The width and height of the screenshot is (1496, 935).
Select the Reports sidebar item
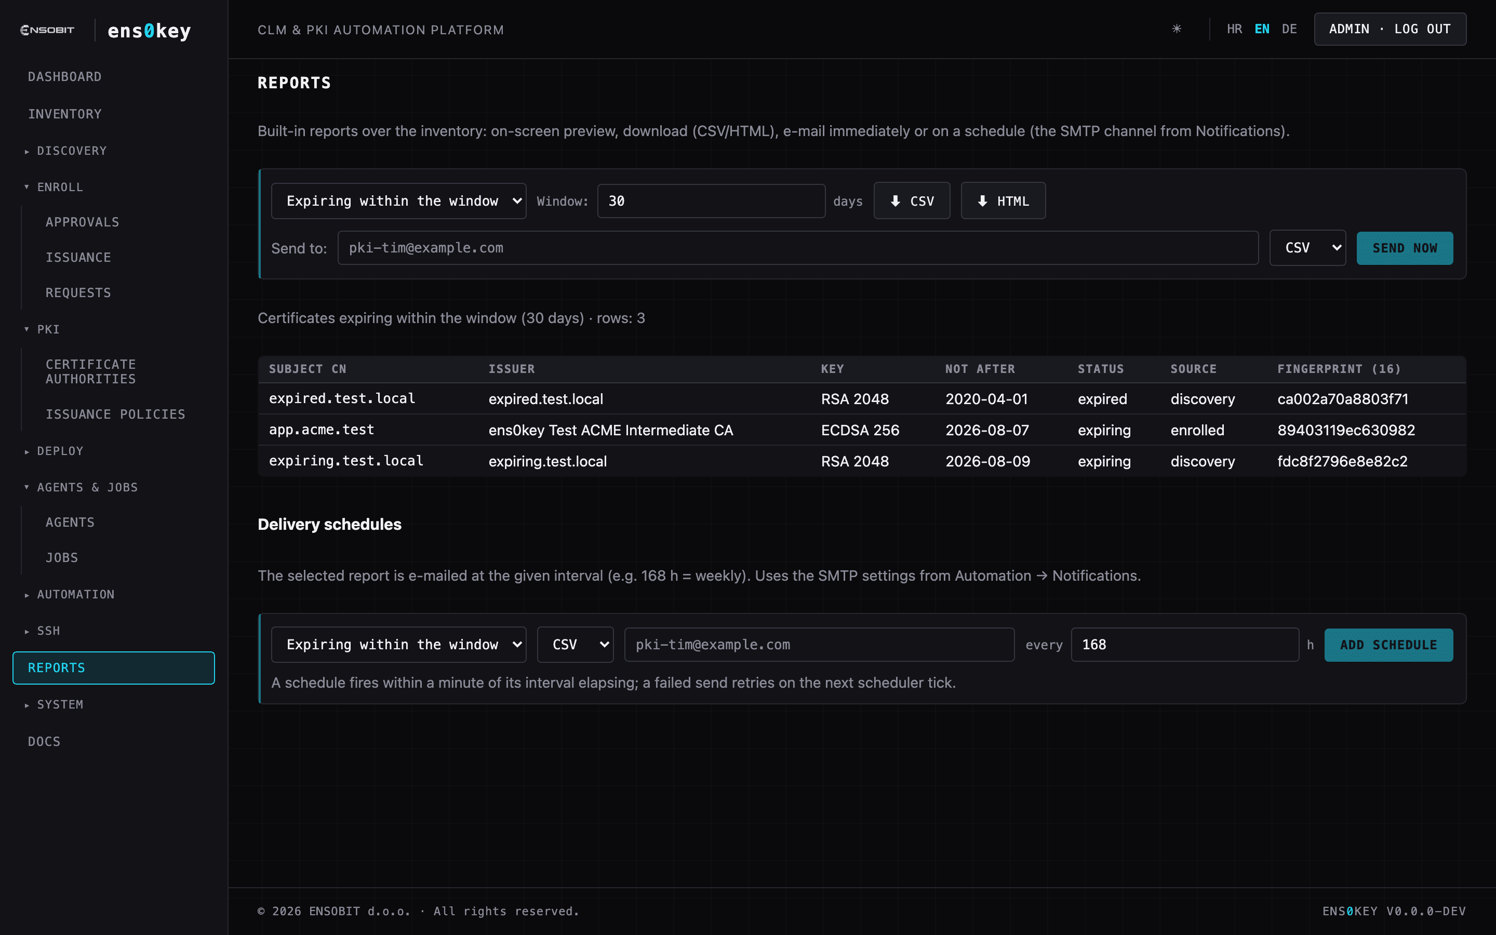pyautogui.click(x=114, y=669)
